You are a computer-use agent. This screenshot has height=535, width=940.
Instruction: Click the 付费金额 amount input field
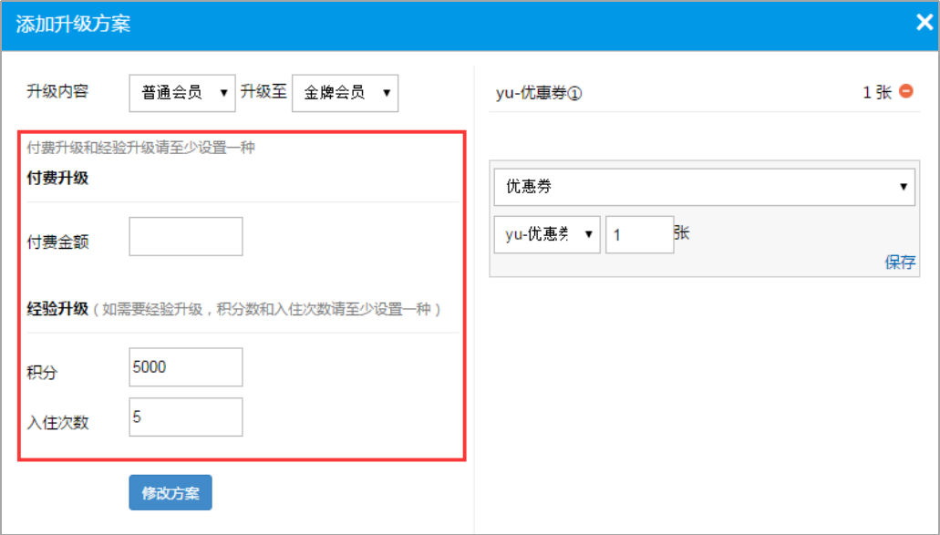click(184, 235)
